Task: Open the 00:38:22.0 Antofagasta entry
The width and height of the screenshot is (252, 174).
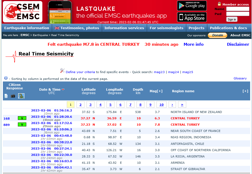Action: (x=52, y=142)
